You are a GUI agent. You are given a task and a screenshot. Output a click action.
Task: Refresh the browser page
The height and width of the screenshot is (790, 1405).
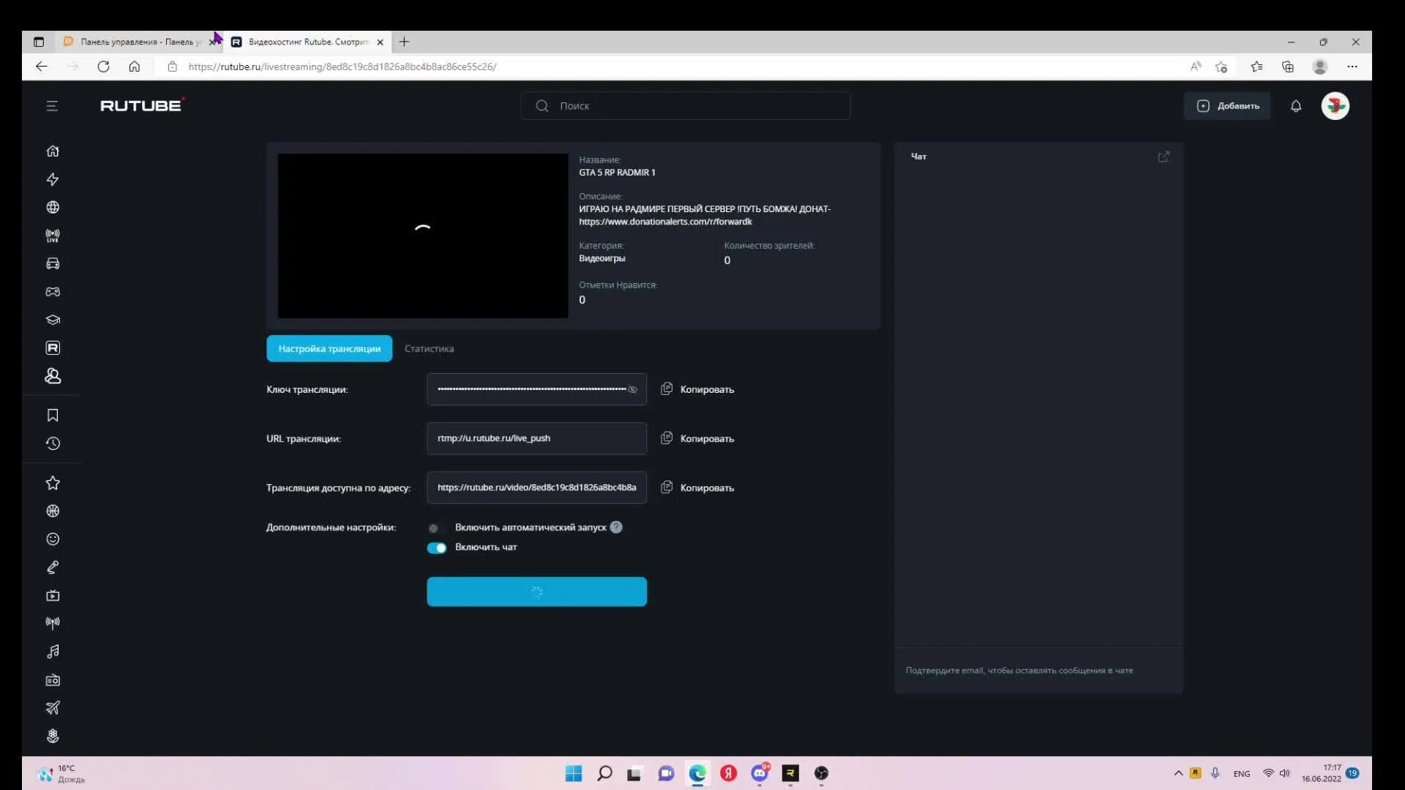click(103, 67)
